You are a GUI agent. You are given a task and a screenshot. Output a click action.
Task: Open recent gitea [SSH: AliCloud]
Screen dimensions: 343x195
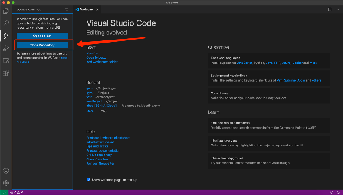[101, 106]
